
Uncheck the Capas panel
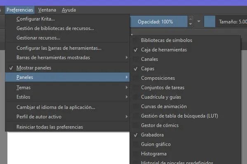pos(185,69)
